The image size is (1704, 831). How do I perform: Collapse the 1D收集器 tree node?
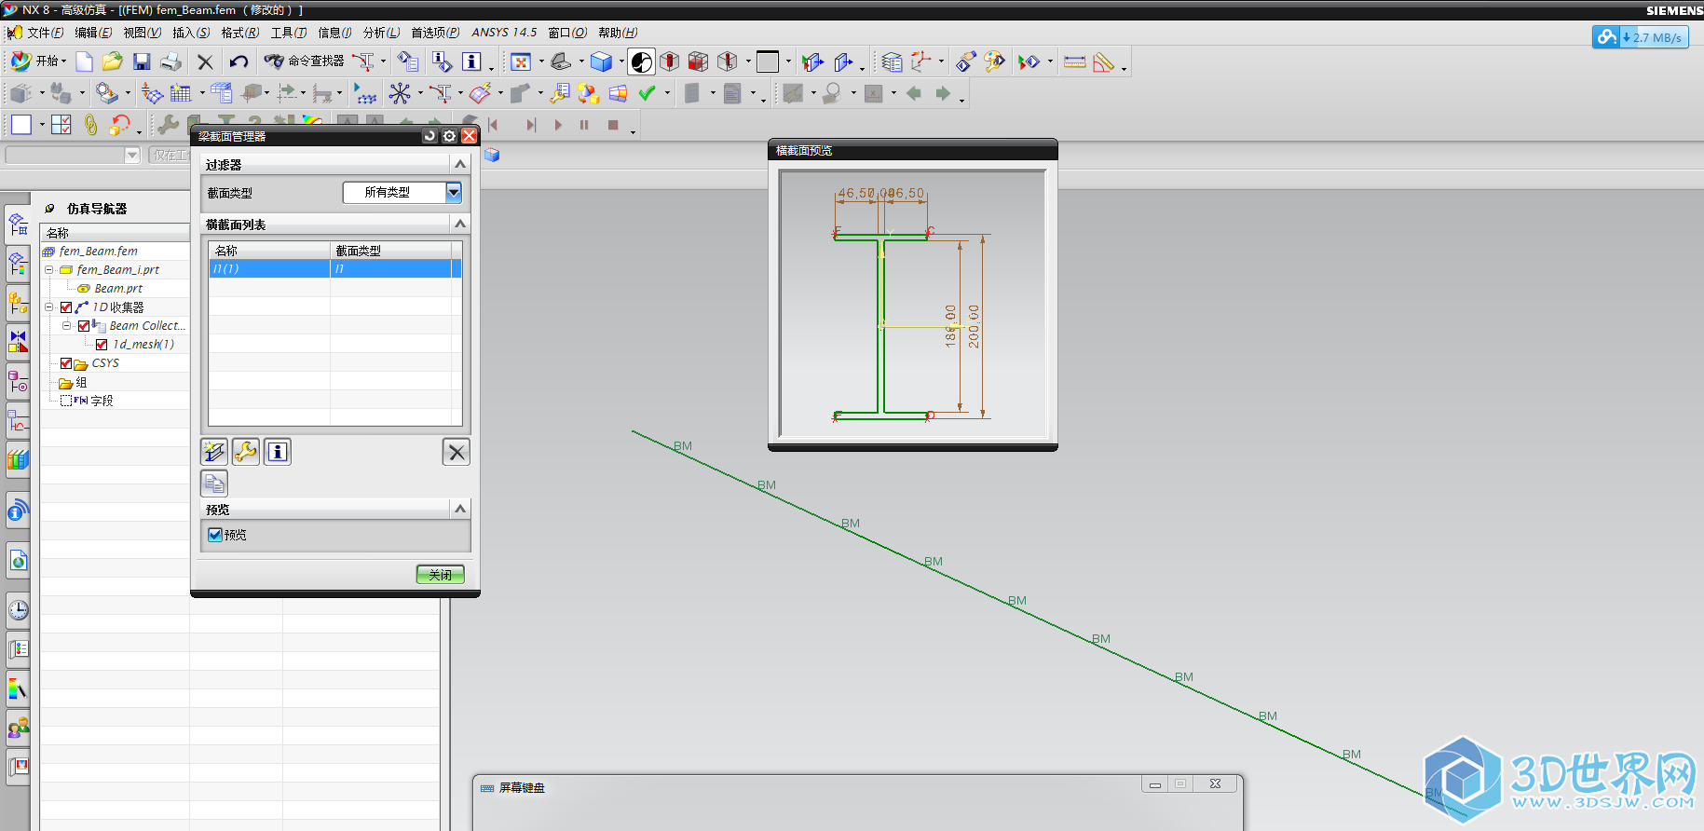(x=49, y=307)
